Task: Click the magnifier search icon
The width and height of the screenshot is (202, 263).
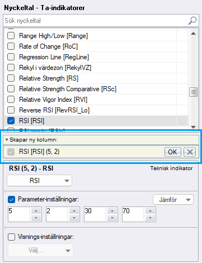Action: [192, 21]
